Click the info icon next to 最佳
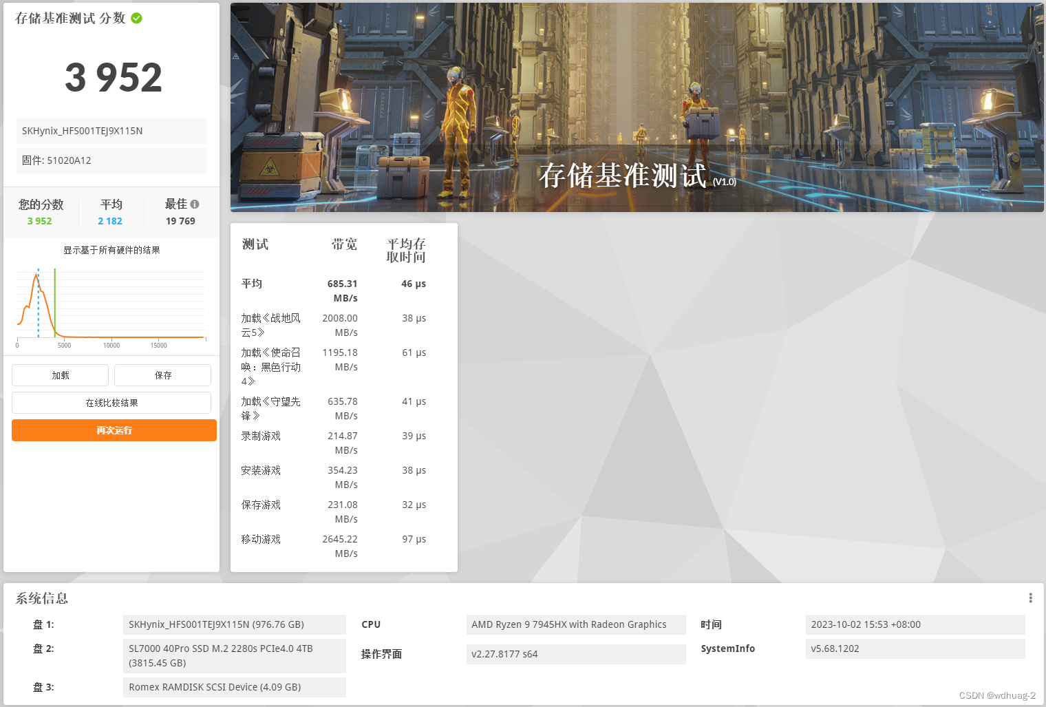The image size is (1046, 707). pos(195,204)
